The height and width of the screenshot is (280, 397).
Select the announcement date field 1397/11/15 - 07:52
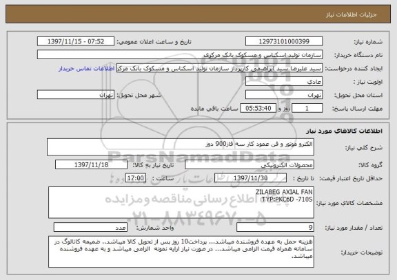coord(76,41)
